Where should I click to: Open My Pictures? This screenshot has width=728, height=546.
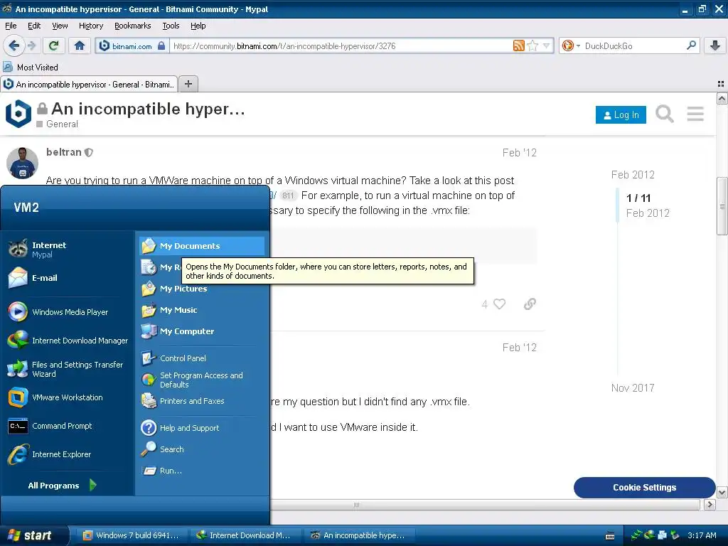point(202,289)
